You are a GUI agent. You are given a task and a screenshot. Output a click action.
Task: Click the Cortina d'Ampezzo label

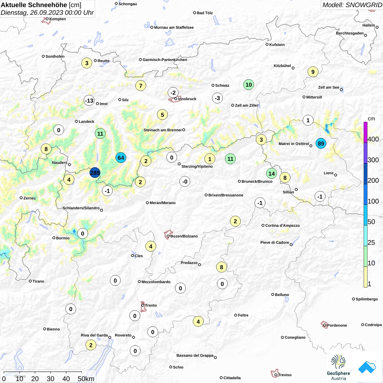click(283, 225)
